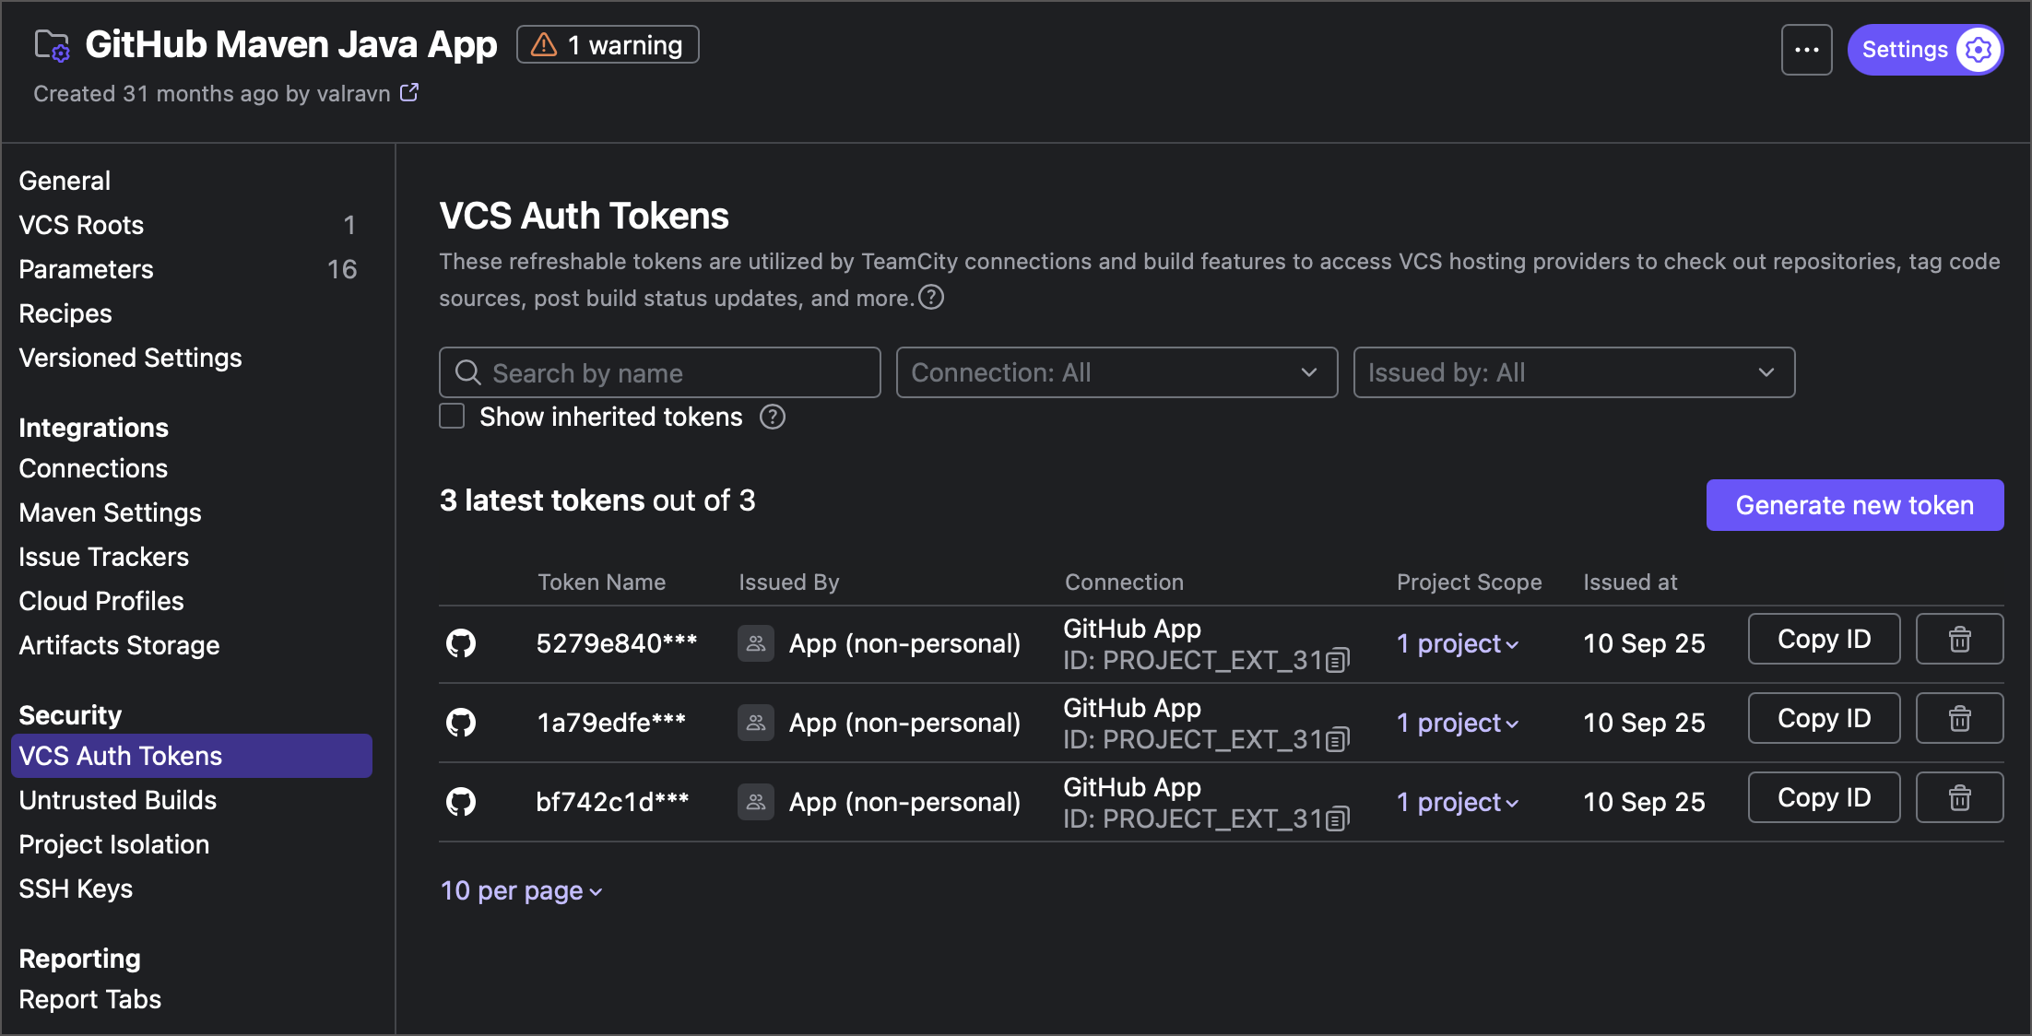Click the Generate new token button
2032x1036 pixels.
(1854, 504)
